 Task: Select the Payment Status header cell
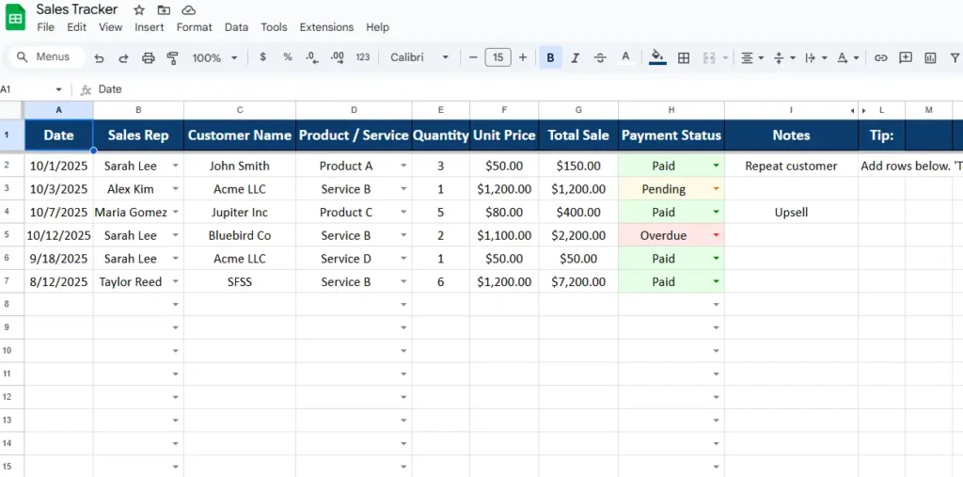pyautogui.click(x=671, y=135)
